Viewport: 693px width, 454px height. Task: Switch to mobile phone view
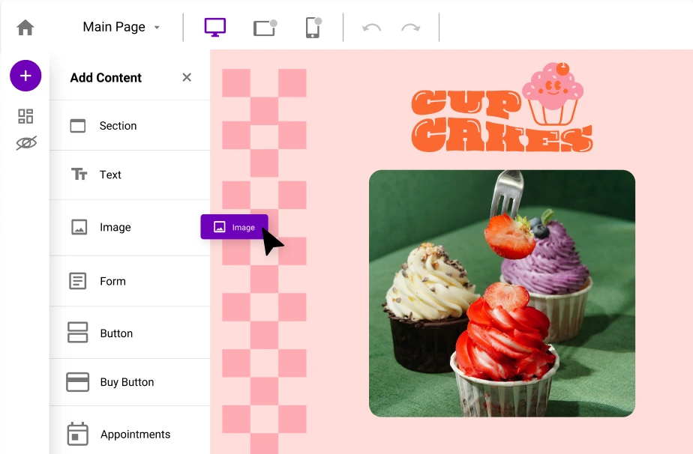point(313,28)
